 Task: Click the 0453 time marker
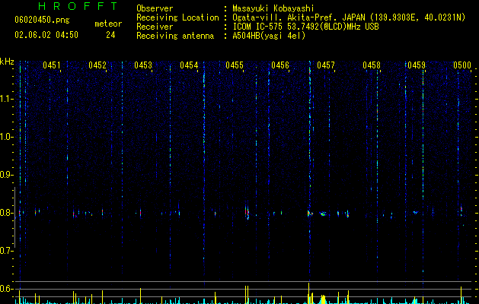coord(143,65)
